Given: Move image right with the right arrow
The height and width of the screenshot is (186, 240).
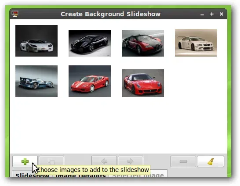Looking at the screenshot, I should [131, 161].
